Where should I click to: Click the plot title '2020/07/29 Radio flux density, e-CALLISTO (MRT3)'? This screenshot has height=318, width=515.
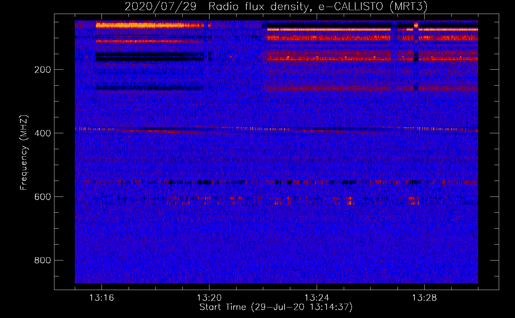(276, 7)
